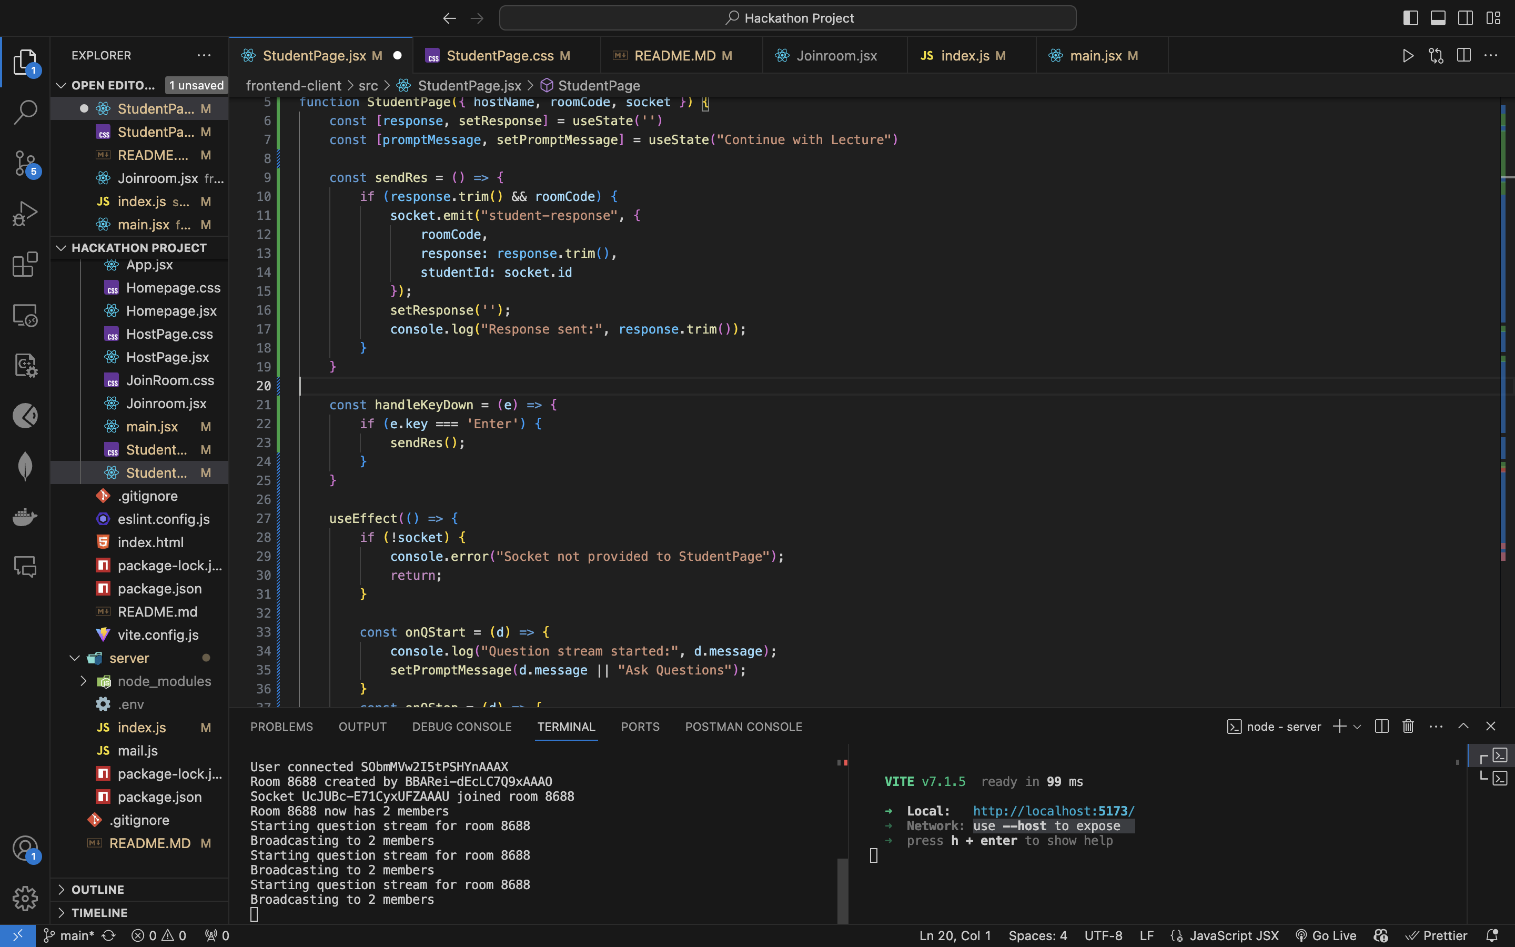The width and height of the screenshot is (1515, 947).
Task: Open the localhost:5173 link in terminal
Action: 1053,811
